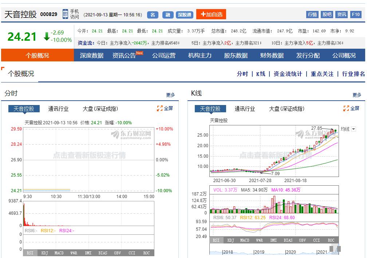Select ROC indicator in 分时 chart
Viewport: 367px width, 258px height.
[146, 253]
